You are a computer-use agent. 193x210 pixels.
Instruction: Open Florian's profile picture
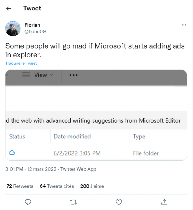point(13,29)
